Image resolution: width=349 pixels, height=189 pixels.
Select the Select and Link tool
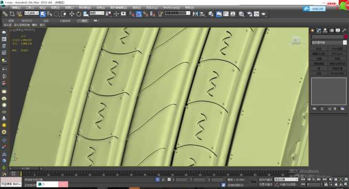5,14
